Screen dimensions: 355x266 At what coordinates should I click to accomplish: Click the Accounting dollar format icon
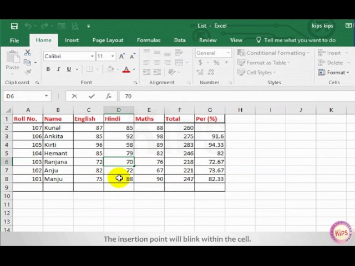(x=200, y=63)
